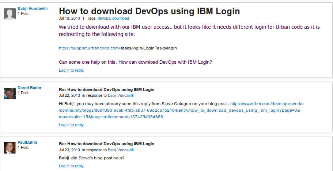
Task: Click the 'We tried to download' paragraph
Action: tap(189, 31)
